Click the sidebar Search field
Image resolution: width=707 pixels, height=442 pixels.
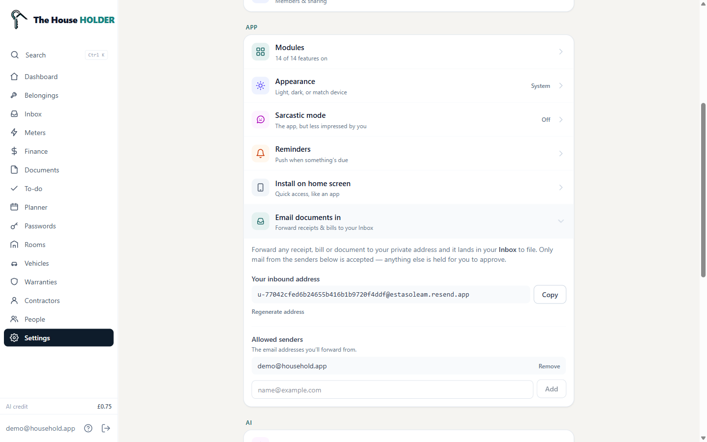59,55
